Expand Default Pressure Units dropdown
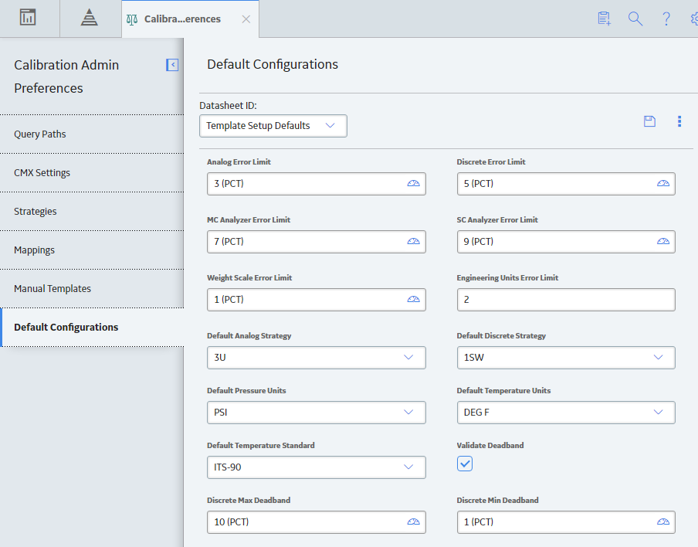This screenshot has width=698, height=547. tap(317, 412)
